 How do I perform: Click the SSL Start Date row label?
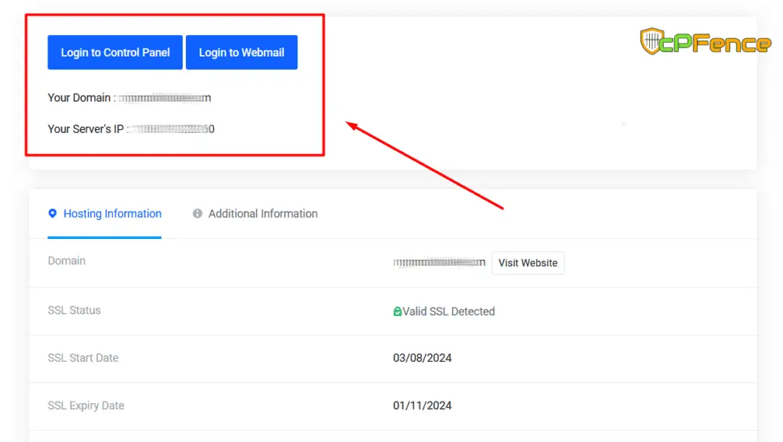(x=83, y=358)
